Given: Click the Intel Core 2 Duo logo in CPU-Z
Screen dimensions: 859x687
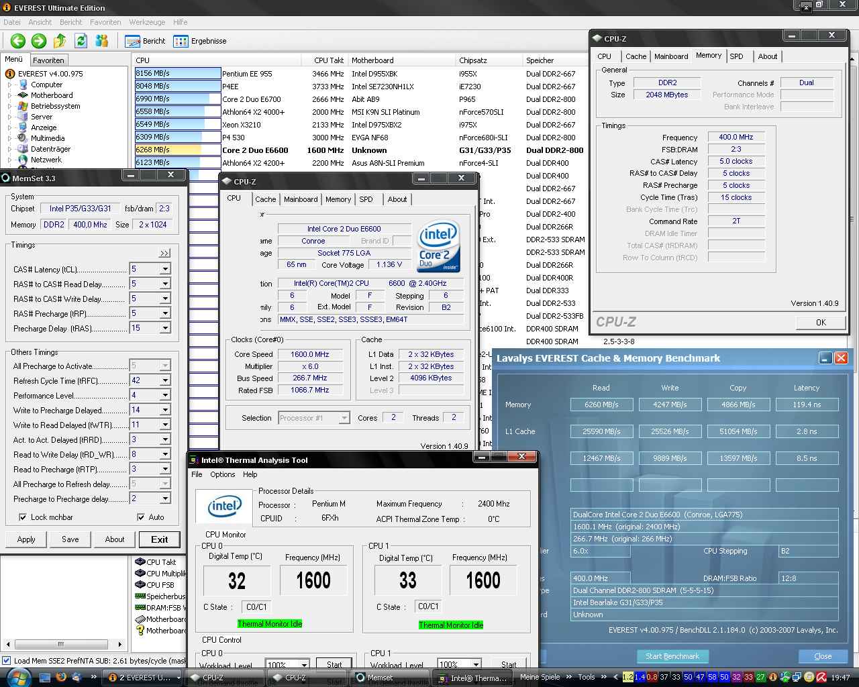Looking at the screenshot, I should (438, 246).
